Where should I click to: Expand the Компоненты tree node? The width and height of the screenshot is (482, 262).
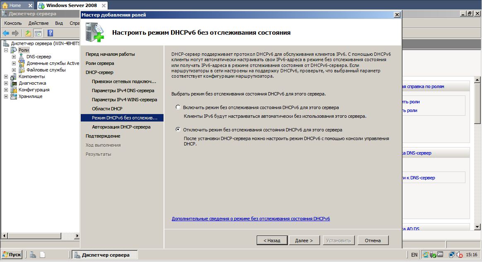(x=6, y=77)
